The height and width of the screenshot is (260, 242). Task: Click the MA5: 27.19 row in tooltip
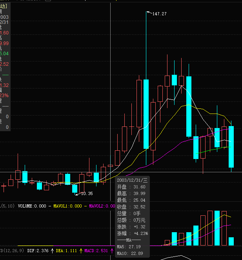(129, 247)
